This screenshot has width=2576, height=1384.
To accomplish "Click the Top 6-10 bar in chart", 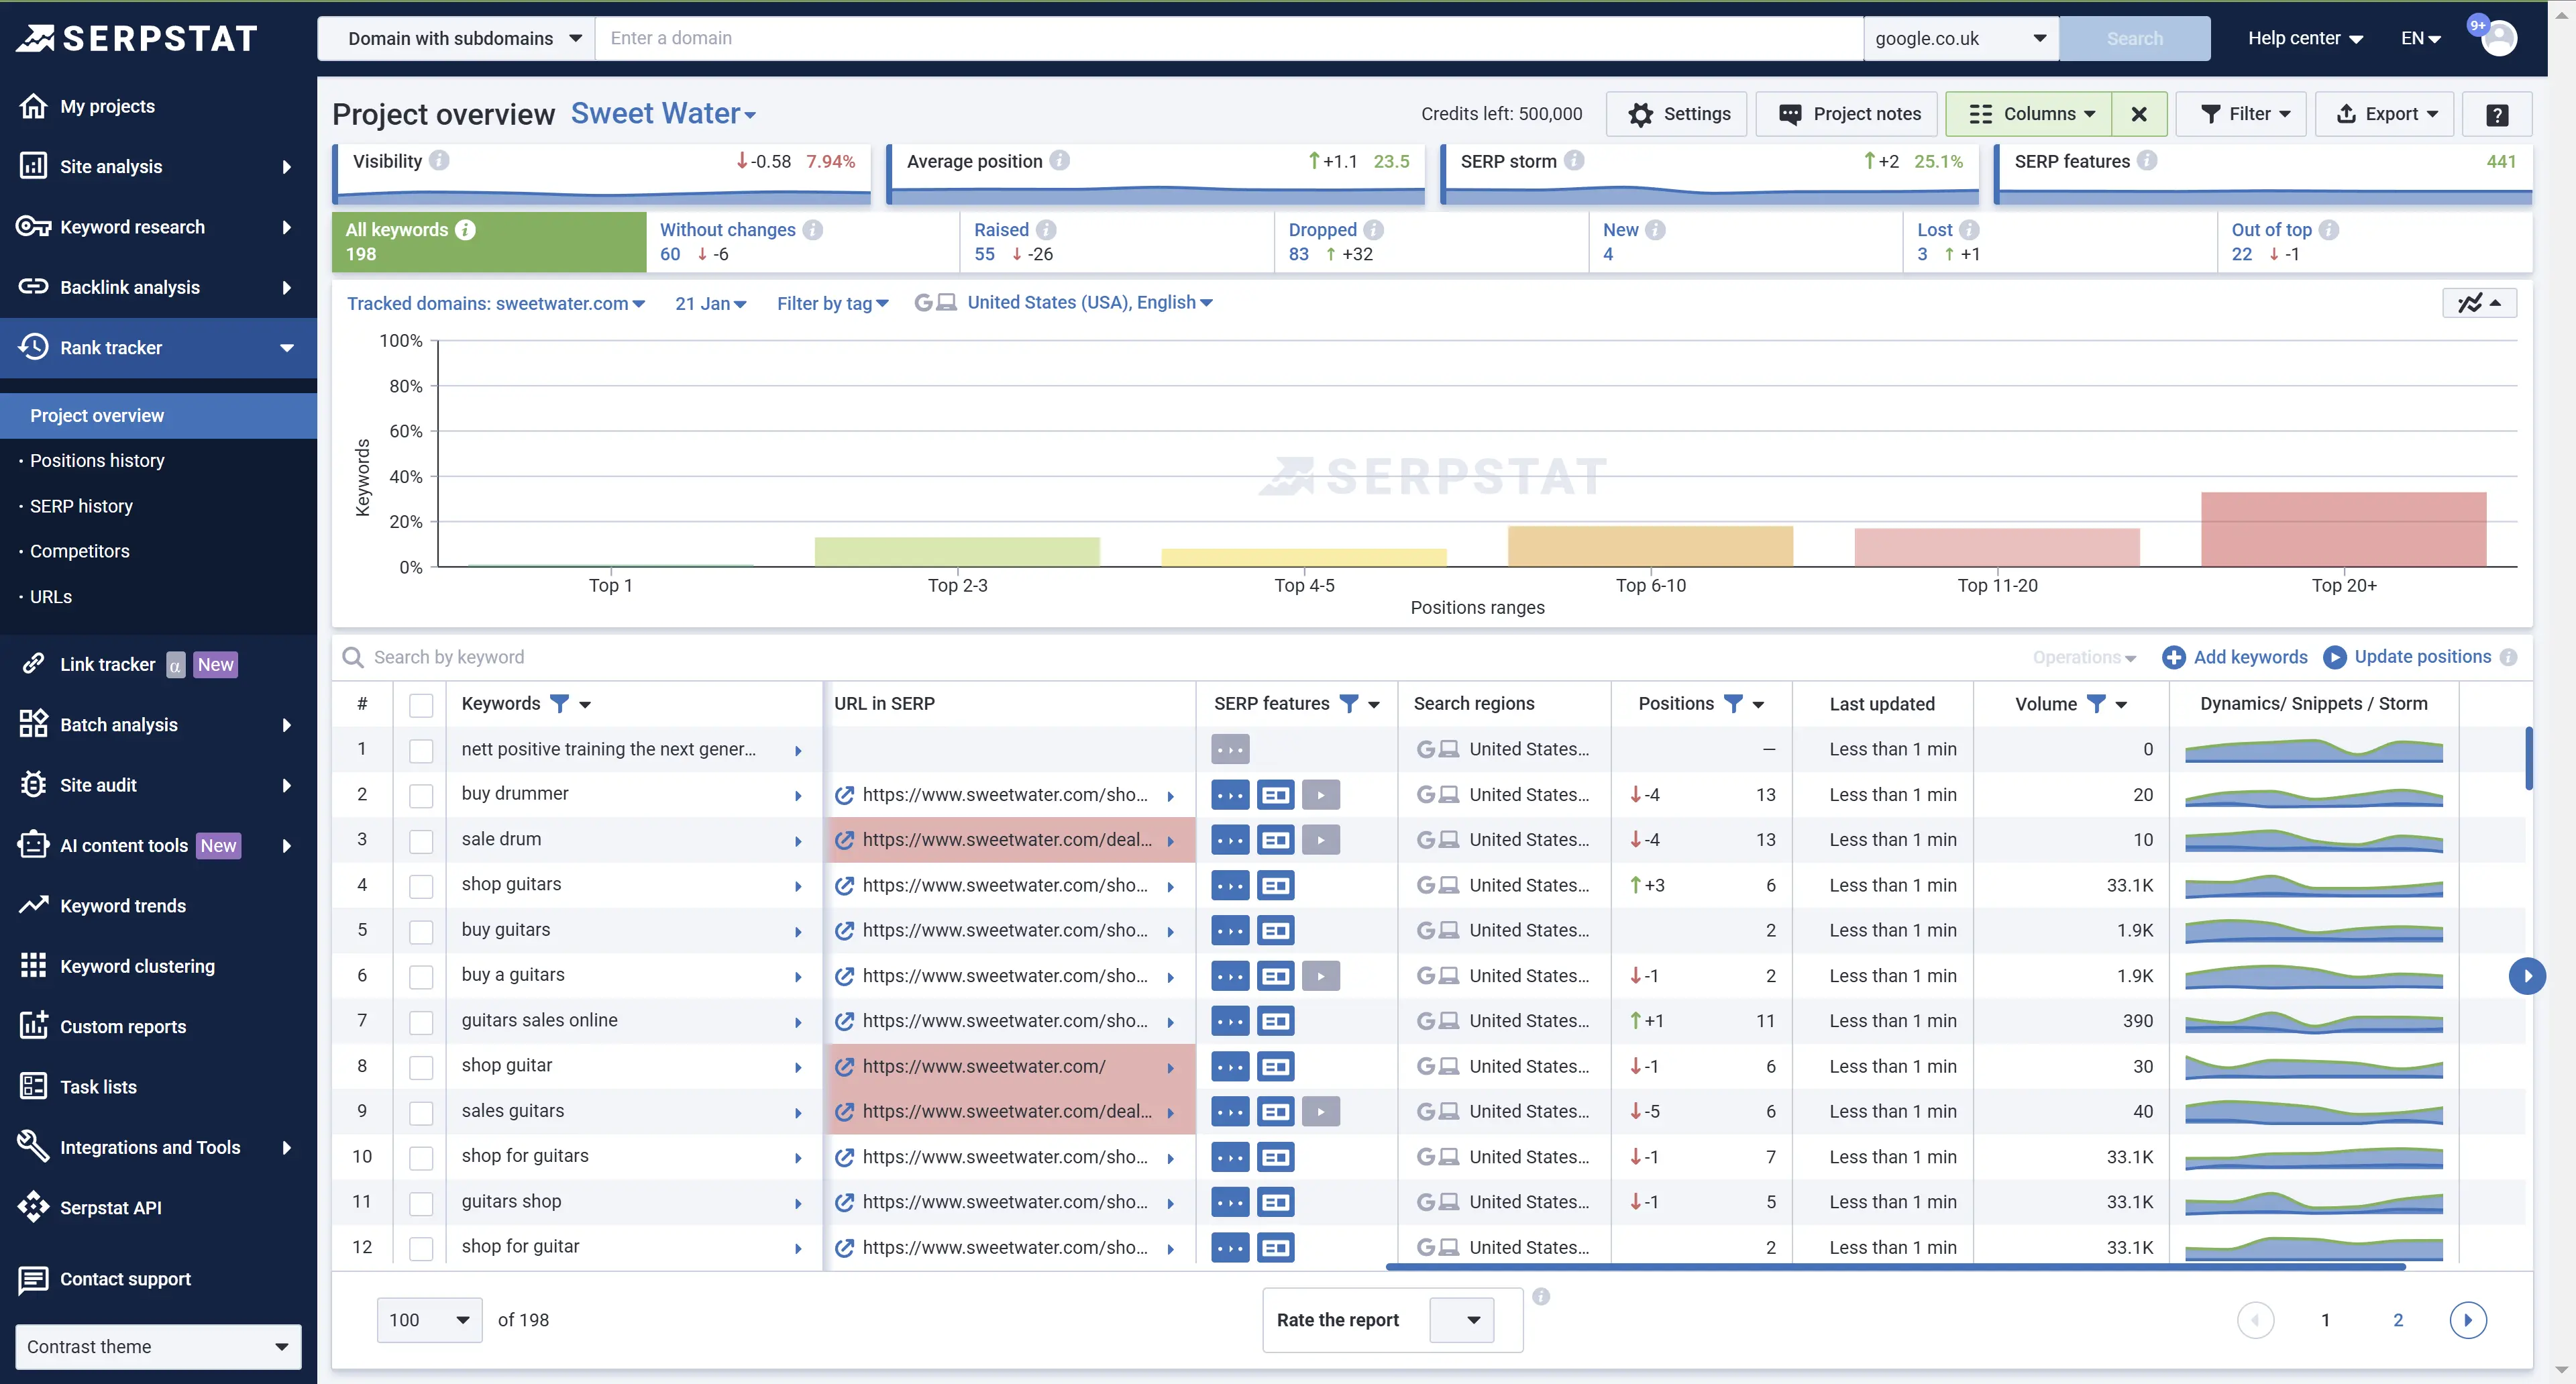I will (1651, 547).
